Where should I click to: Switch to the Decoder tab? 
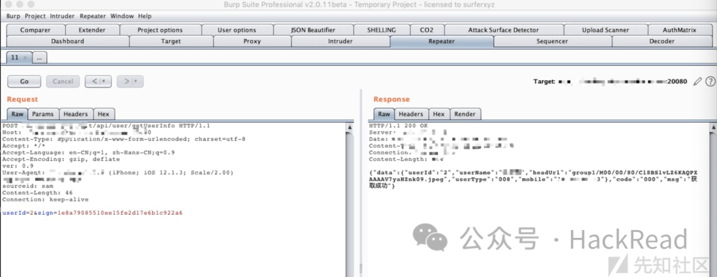click(662, 41)
